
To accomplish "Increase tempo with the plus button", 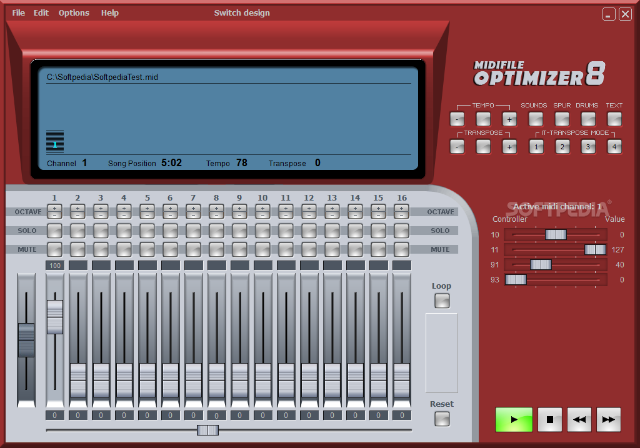I will 509,119.
